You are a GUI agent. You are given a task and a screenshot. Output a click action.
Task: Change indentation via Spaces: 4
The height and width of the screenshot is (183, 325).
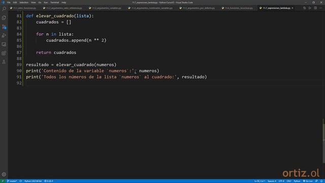click(272, 181)
